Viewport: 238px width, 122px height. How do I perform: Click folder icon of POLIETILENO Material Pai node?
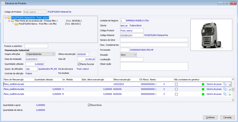9,18
